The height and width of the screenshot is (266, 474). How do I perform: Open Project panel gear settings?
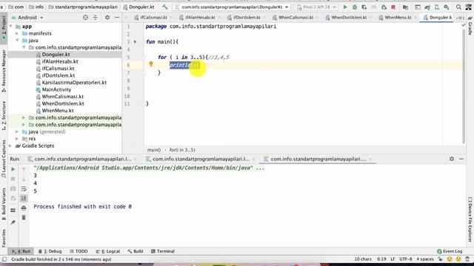point(107,18)
